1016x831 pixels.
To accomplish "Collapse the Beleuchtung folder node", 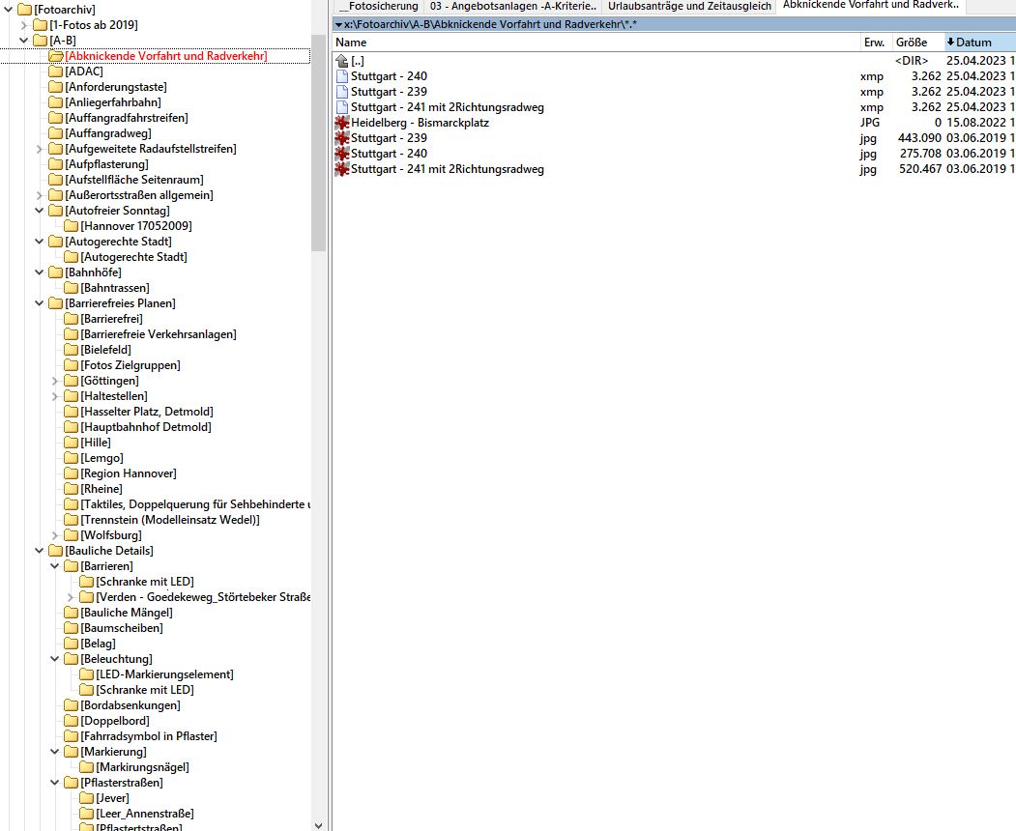I will pyautogui.click(x=55, y=659).
